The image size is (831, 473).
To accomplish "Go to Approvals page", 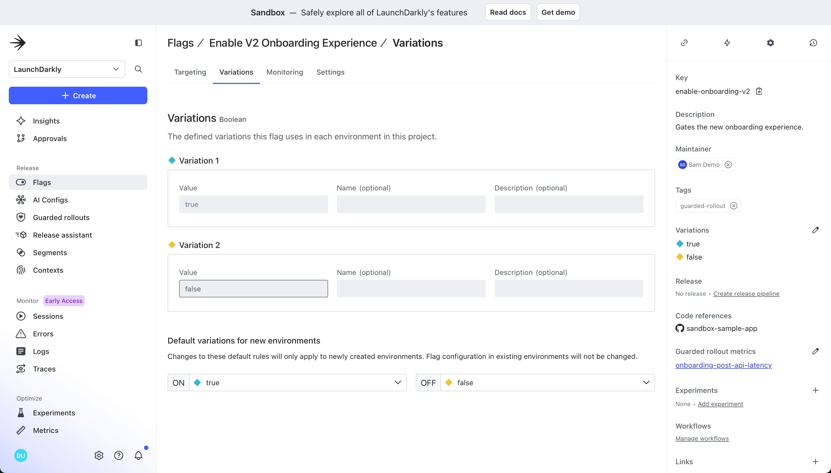I will tap(78, 138).
